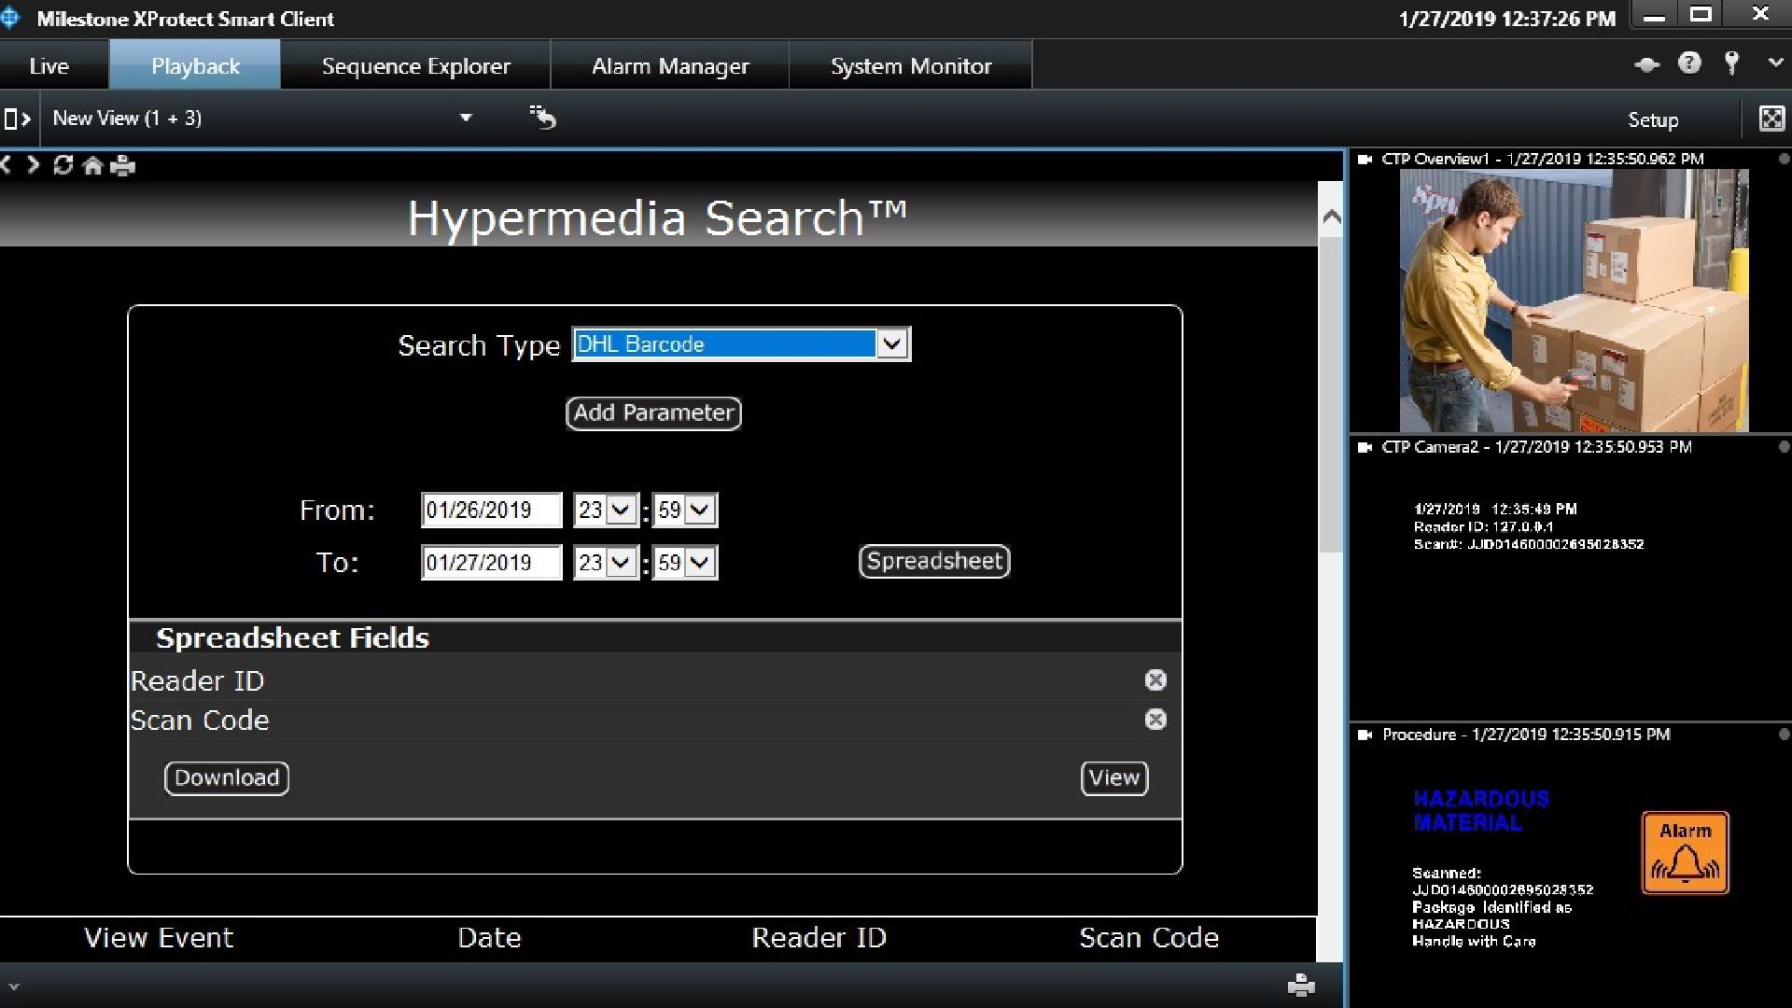The image size is (1792, 1008).
Task: Click the Milestone app logo icon
Action: (x=10, y=18)
